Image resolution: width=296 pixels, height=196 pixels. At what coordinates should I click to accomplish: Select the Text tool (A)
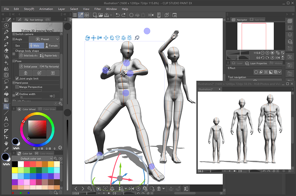coord(6,119)
